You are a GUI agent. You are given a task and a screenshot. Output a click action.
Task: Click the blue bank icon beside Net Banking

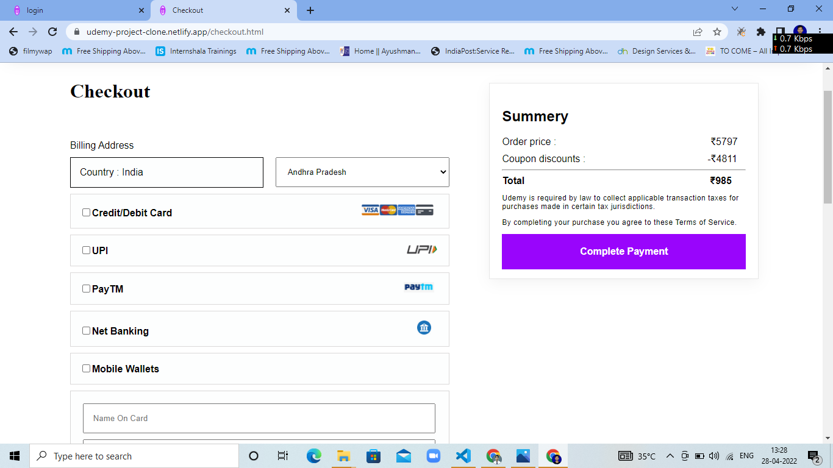[x=424, y=327]
